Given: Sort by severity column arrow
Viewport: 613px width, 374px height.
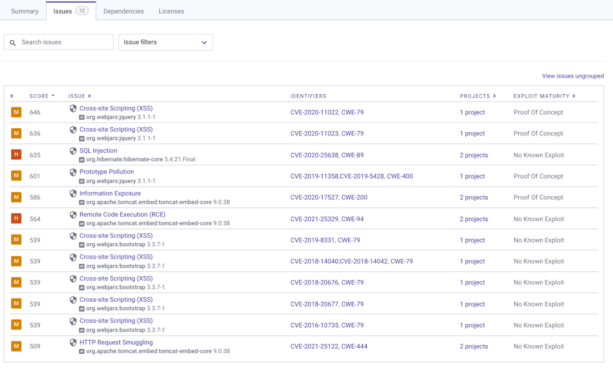Looking at the screenshot, I should pos(12,96).
